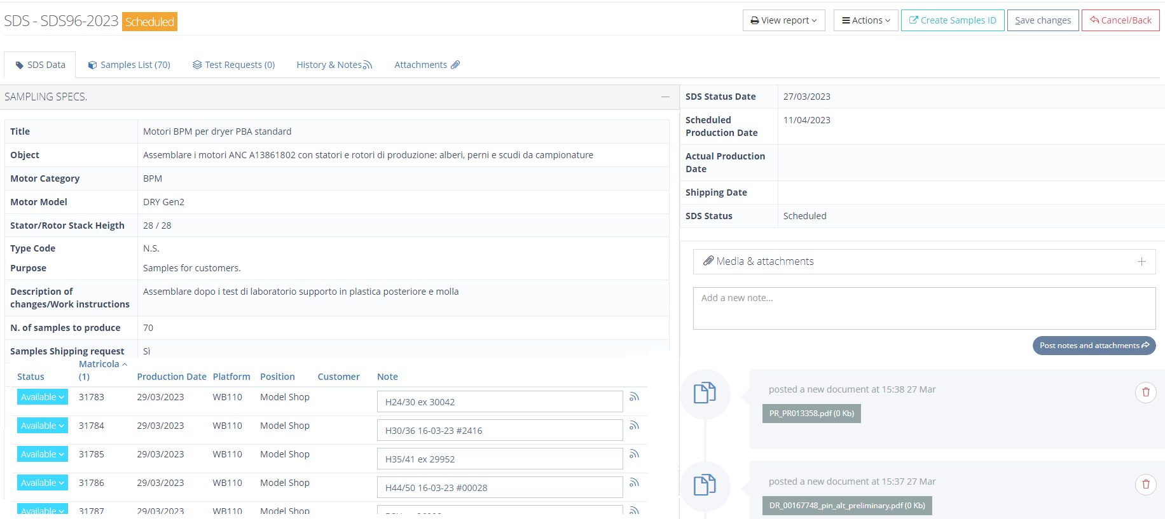Click the feed icon for sample 31783
1165x519 pixels.
pyautogui.click(x=633, y=397)
